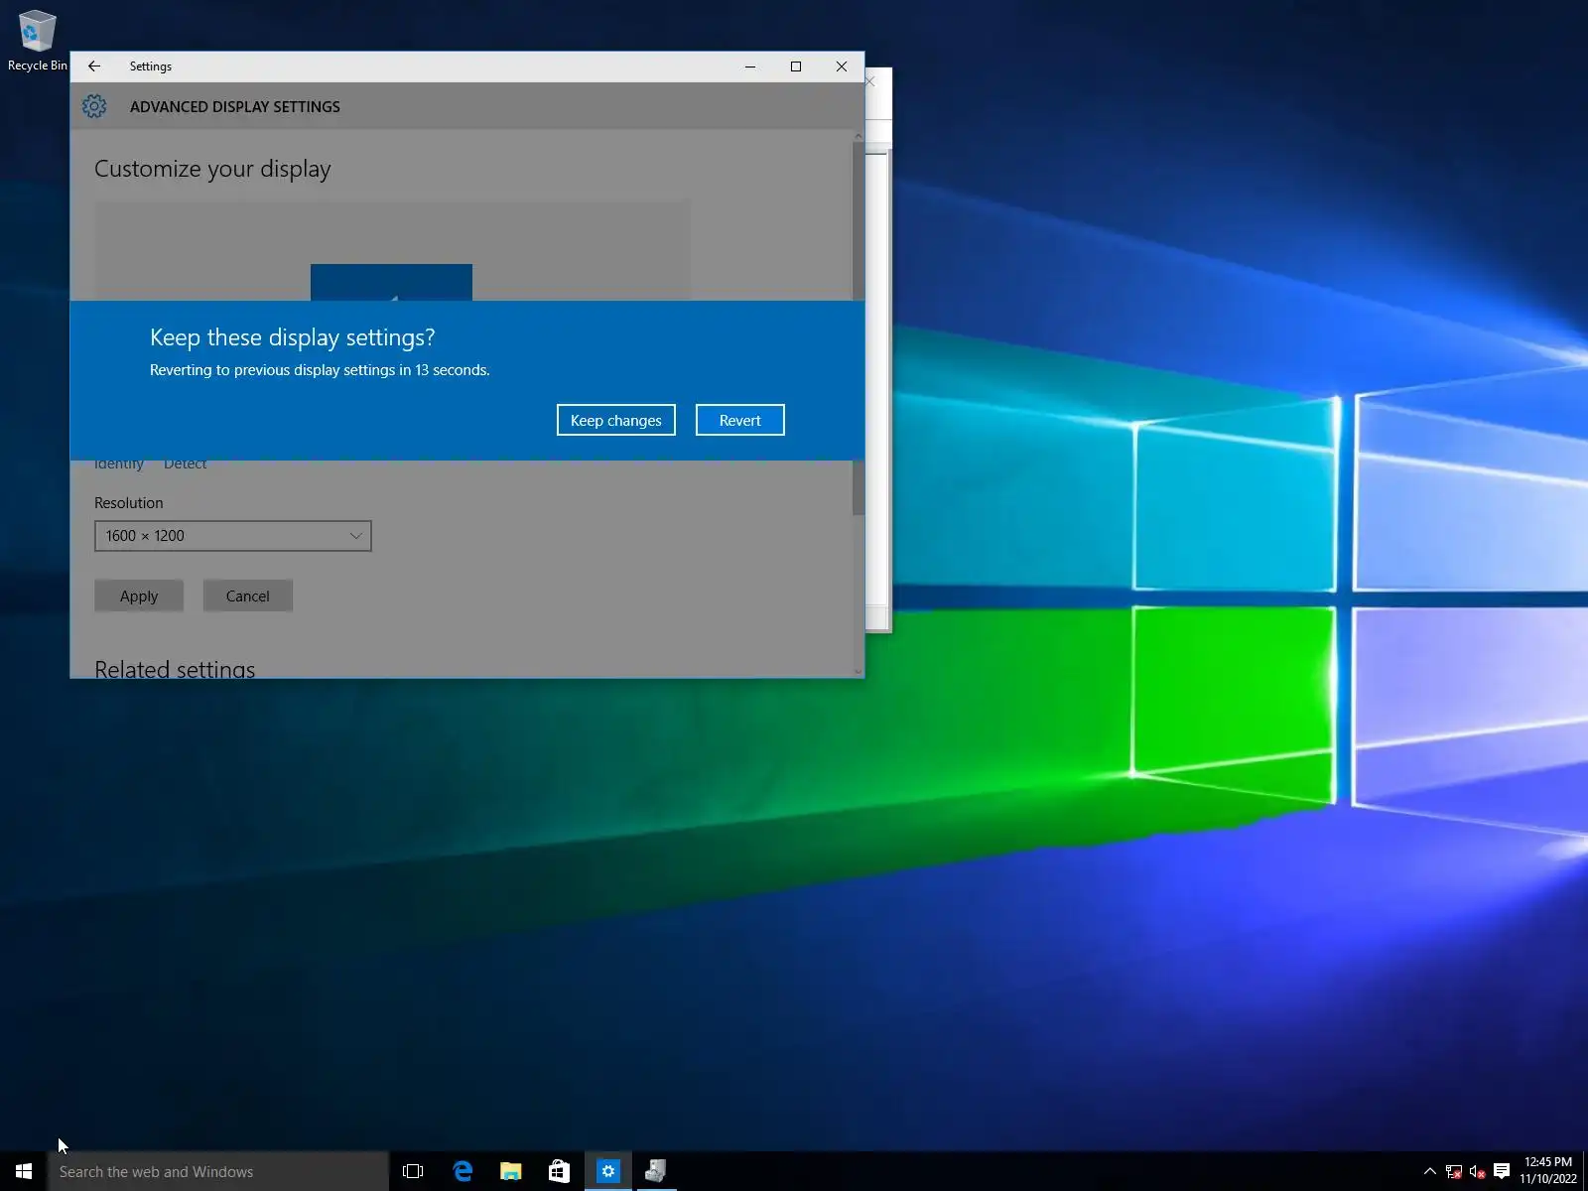Show hidden system tray icons
The width and height of the screenshot is (1588, 1191).
coord(1430,1171)
